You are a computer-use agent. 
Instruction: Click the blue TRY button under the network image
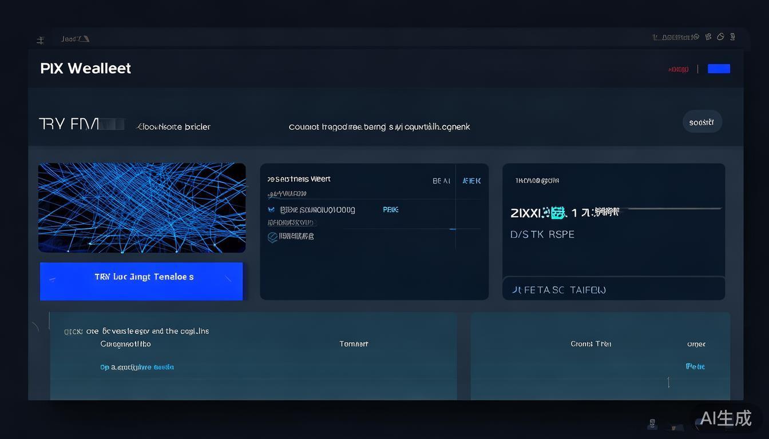click(x=141, y=281)
